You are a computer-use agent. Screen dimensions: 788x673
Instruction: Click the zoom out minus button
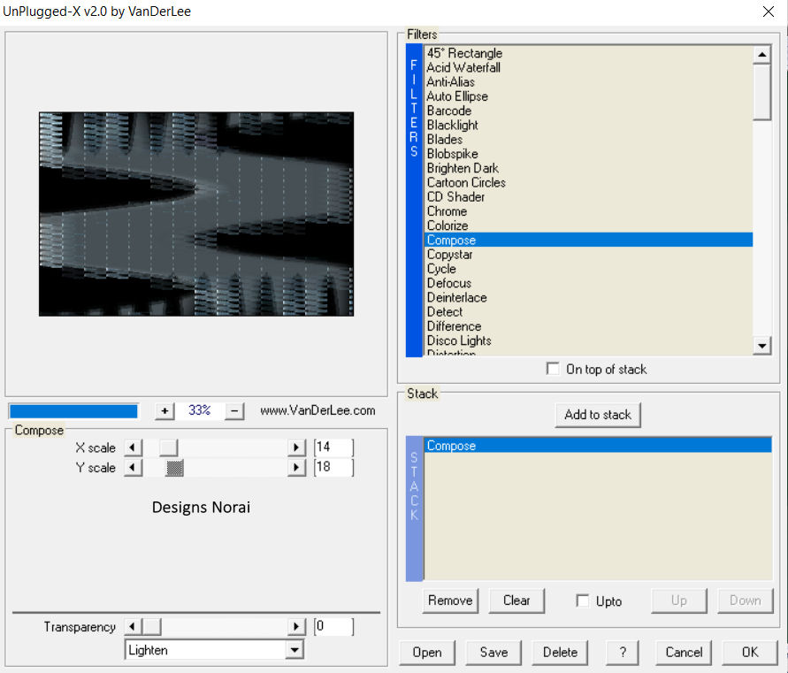(234, 411)
